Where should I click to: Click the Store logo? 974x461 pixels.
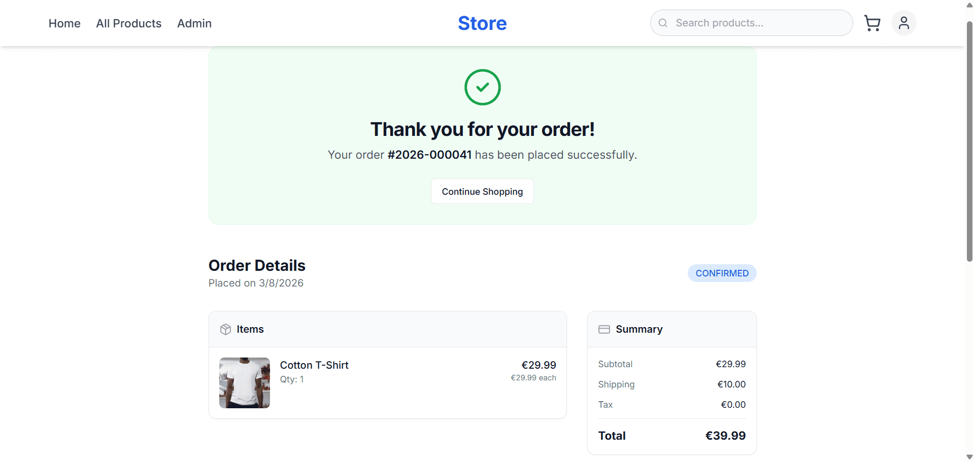pos(482,23)
